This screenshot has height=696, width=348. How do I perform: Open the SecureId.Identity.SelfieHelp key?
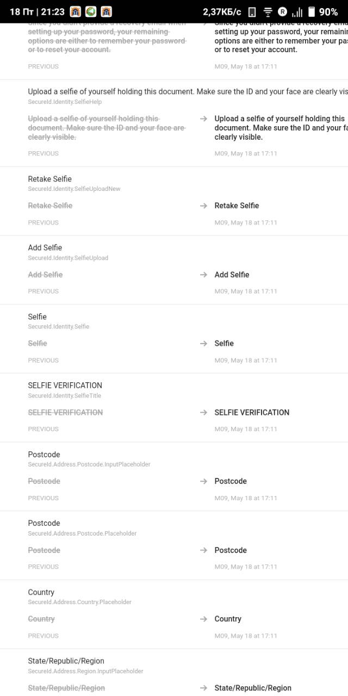tap(65, 102)
